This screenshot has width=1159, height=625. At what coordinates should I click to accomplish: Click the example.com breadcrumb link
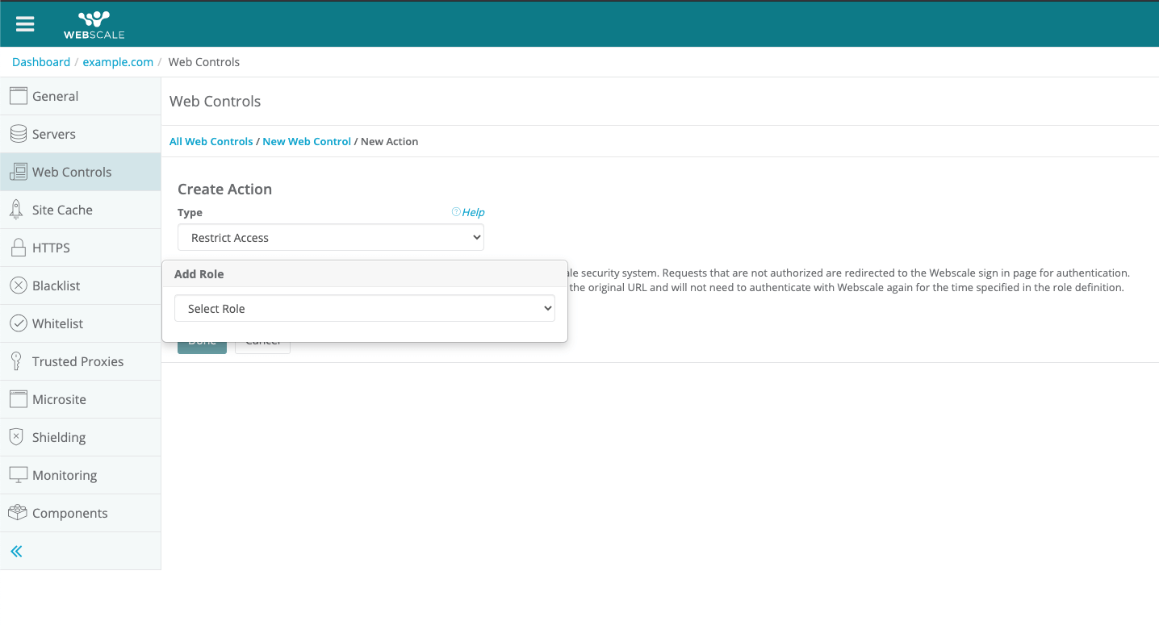tap(118, 62)
